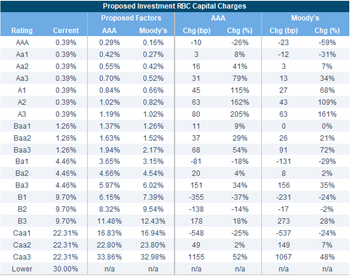Select the 0.16% Moody's factor for AAA
Screen dimensions: 351x276
153,43
